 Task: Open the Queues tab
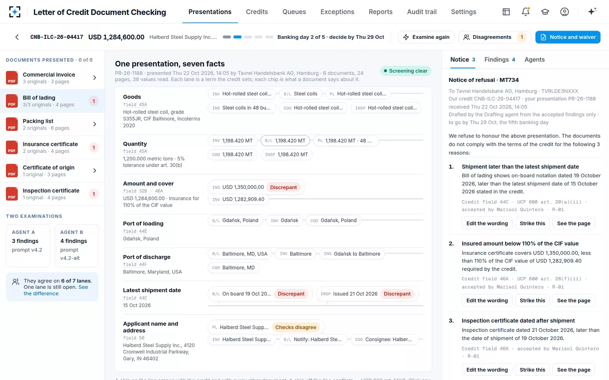tap(294, 12)
